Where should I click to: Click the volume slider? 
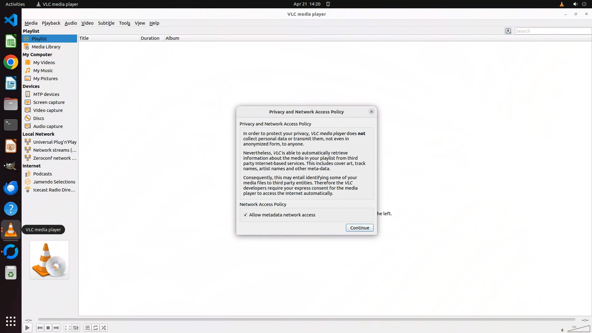[578, 329]
